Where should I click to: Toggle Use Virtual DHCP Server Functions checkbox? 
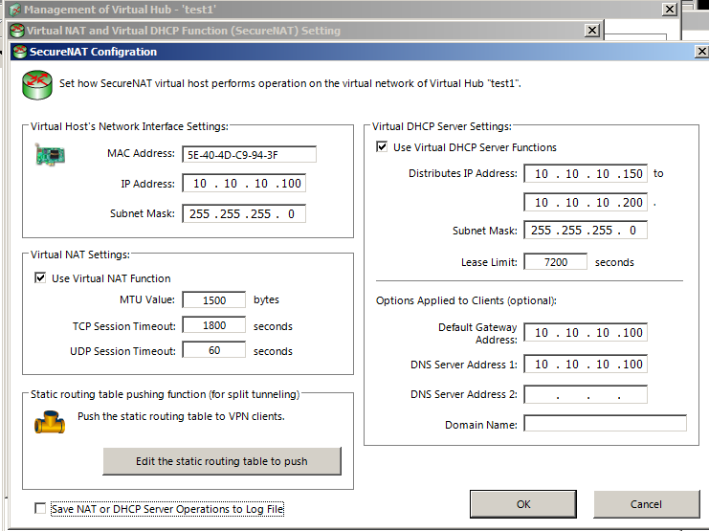(382, 146)
